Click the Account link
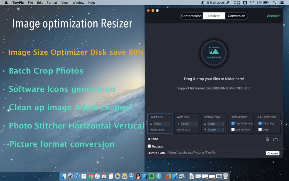The height and width of the screenshot is (181, 289). (274, 16)
